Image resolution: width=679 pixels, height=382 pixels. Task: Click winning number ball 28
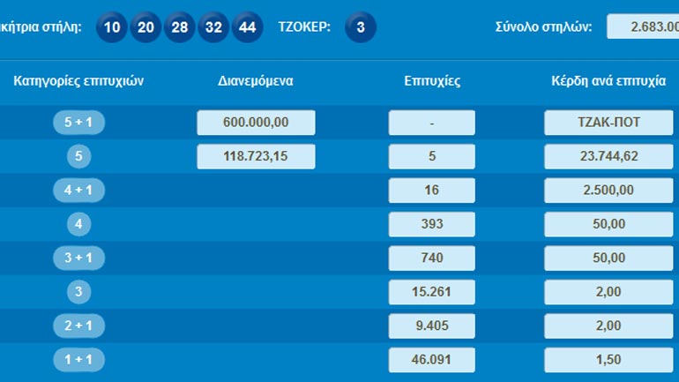[179, 27]
